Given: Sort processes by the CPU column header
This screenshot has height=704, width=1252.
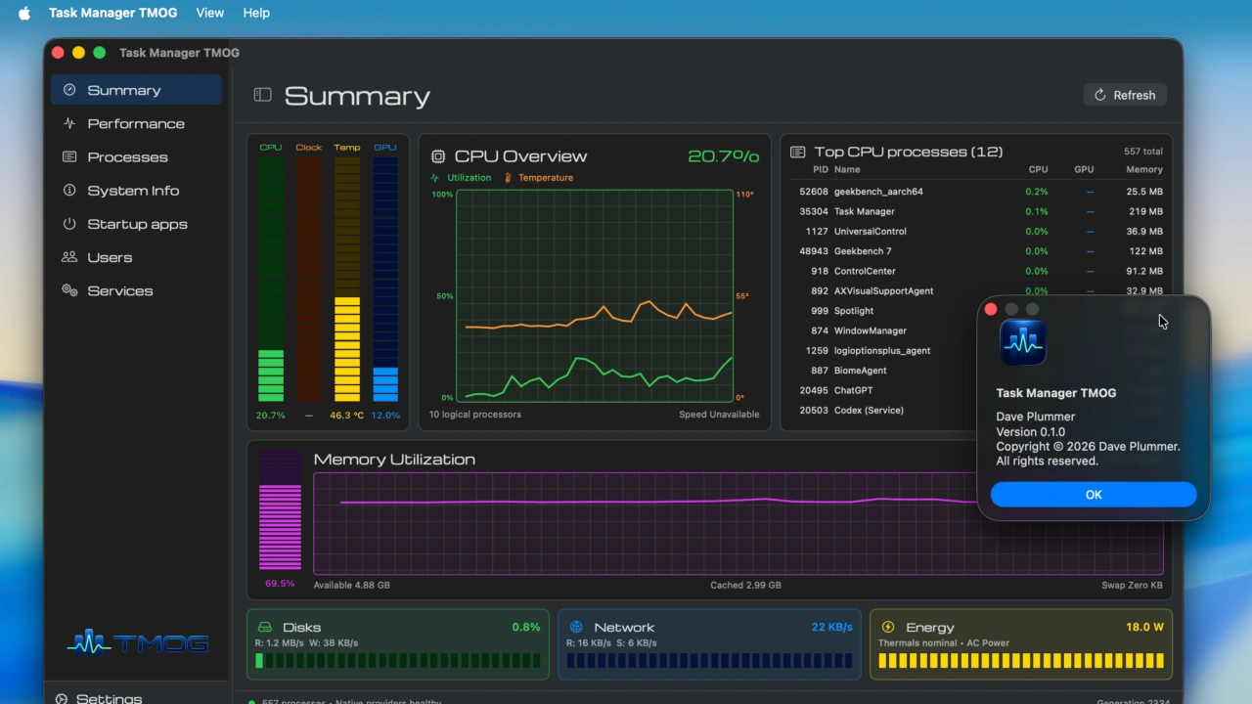Looking at the screenshot, I should (1038, 169).
